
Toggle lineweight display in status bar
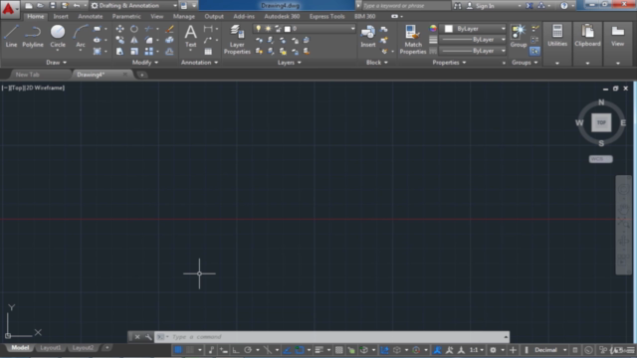[318, 350]
